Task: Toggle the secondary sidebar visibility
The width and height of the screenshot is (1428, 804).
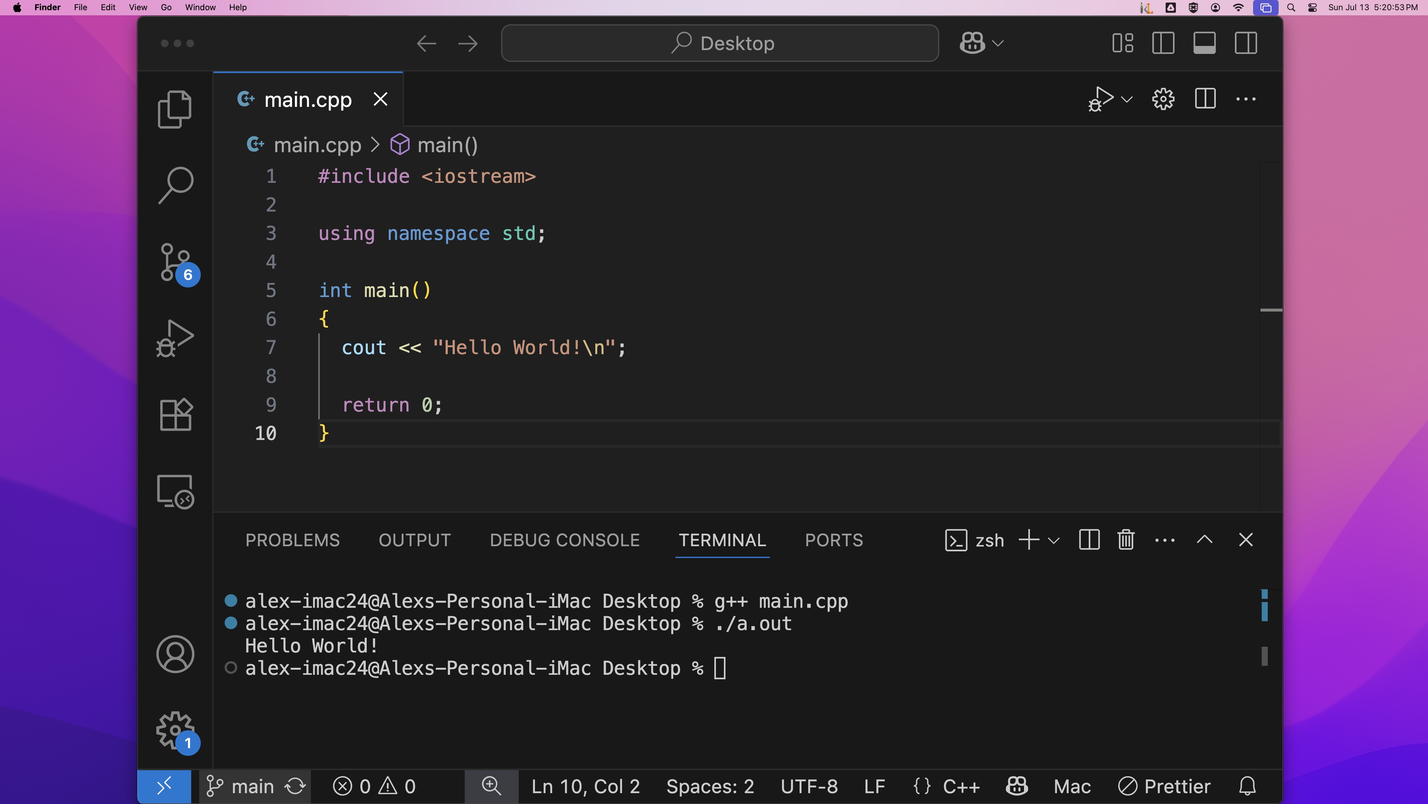Action: point(1246,43)
